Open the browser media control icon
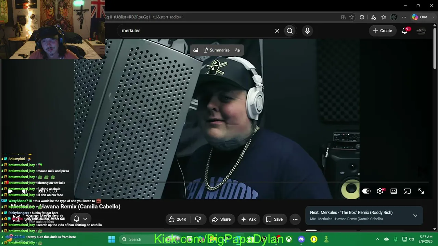The height and width of the screenshot is (246, 438). 373,17
